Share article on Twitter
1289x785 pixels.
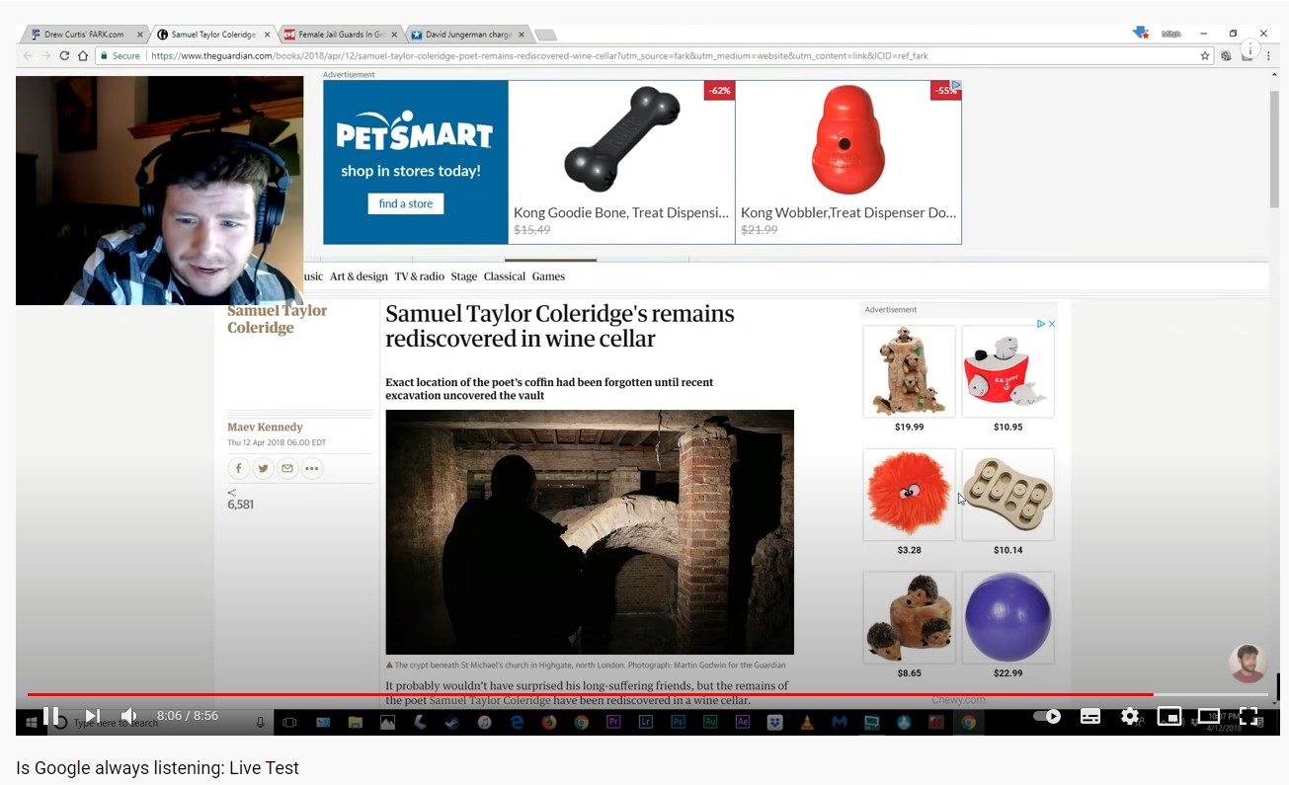263,468
